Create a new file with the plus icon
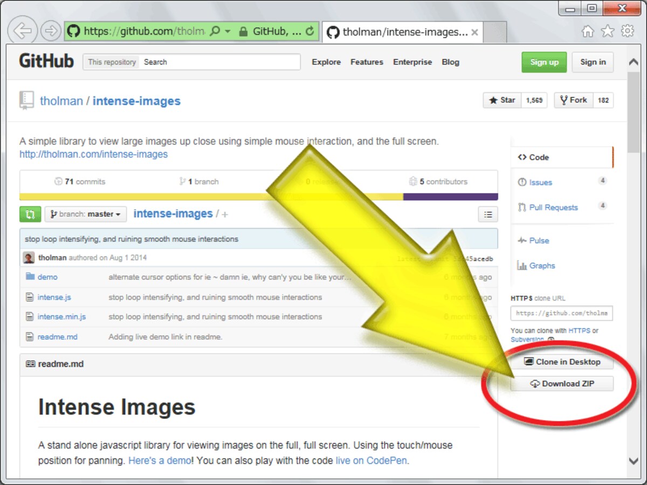647x485 pixels. pos(225,214)
